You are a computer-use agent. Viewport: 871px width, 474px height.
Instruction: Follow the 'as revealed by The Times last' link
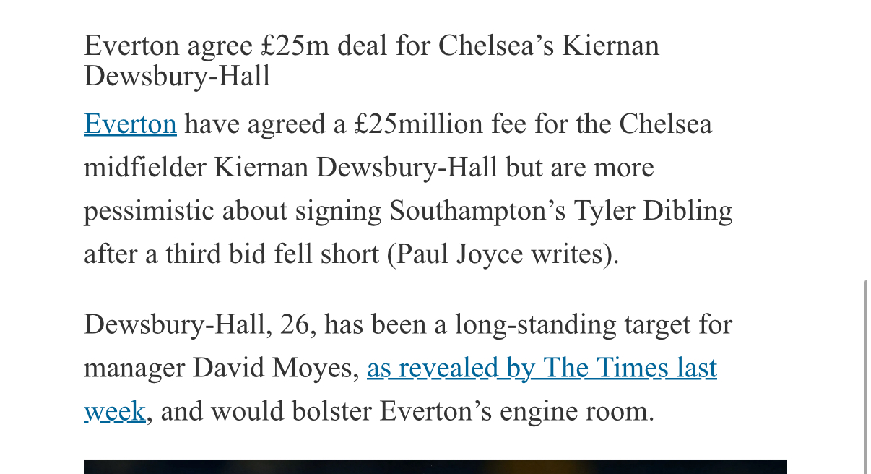(x=542, y=369)
